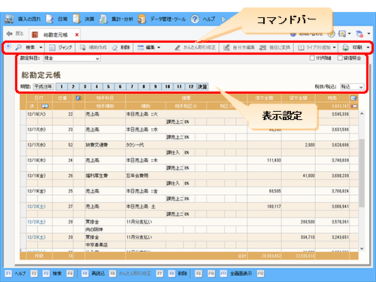Click the 削除 eraser icon
This screenshot has height=282, width=376.
point(114,47)
